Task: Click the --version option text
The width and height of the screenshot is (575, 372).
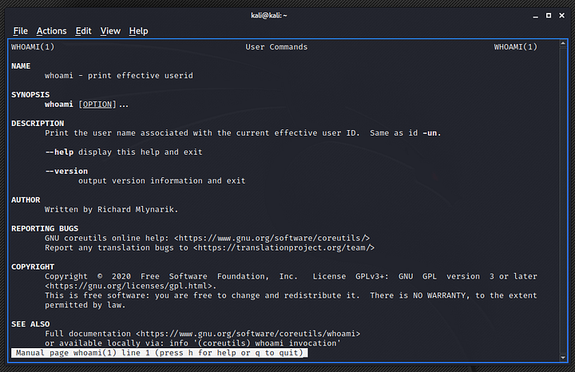Action: 66,171
